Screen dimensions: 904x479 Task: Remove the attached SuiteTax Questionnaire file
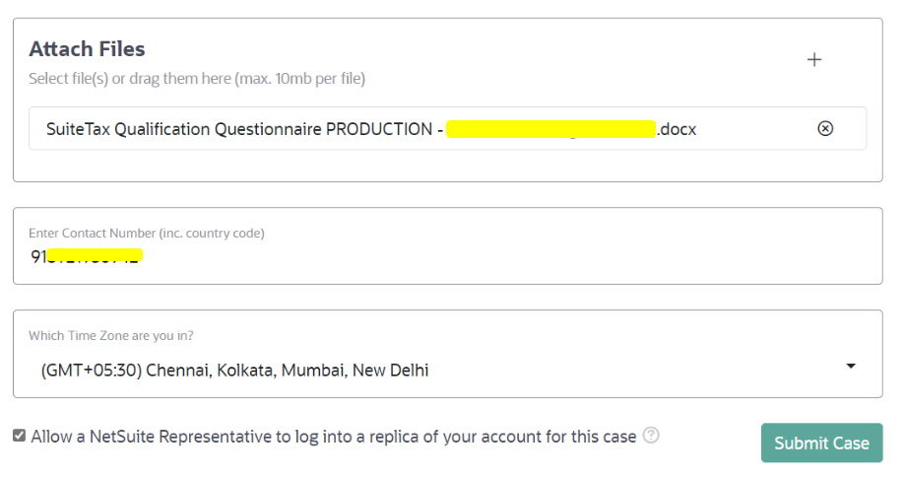(x=825, y=128)
